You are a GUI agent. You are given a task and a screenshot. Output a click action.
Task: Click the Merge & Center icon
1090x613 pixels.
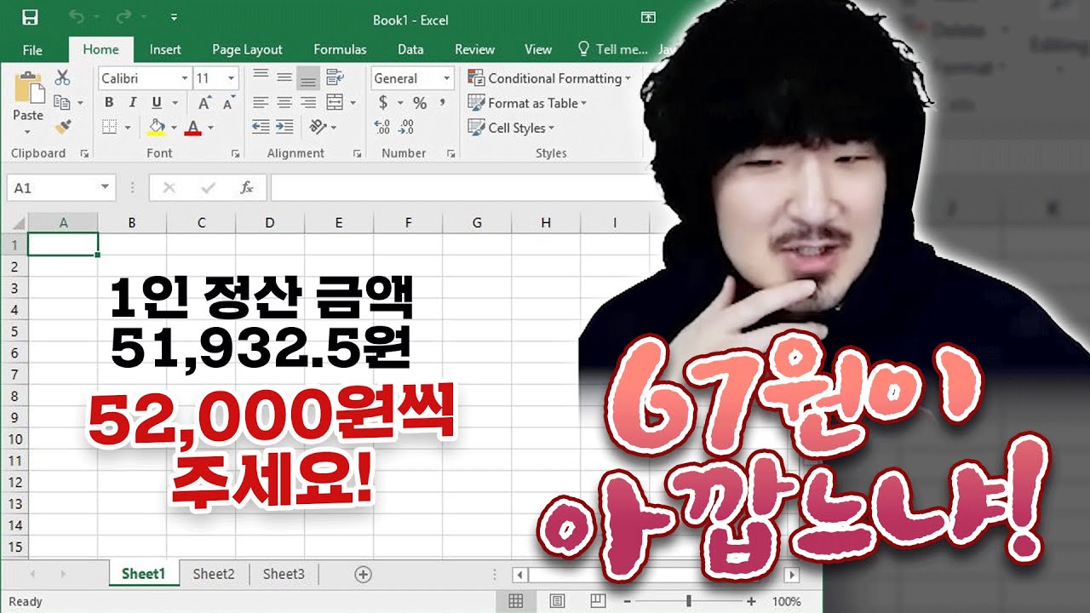[335, 102]
